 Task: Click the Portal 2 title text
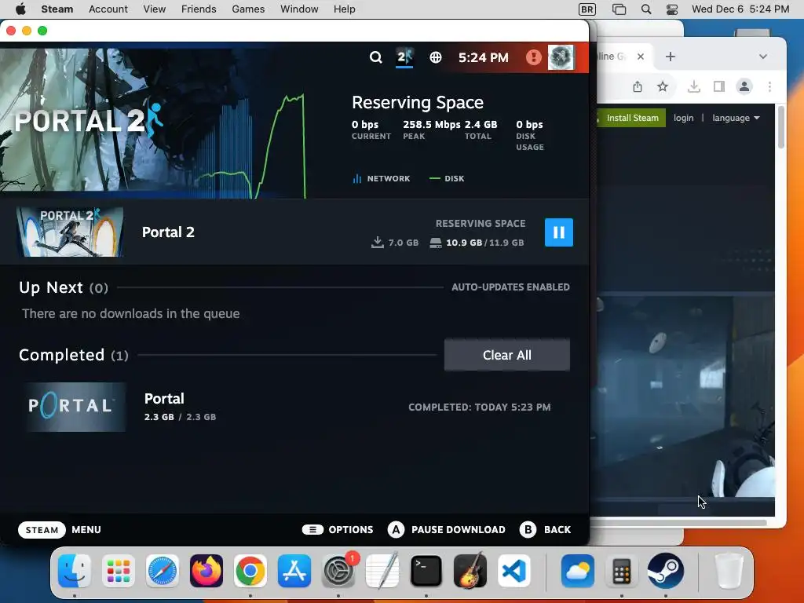(168, 232)
